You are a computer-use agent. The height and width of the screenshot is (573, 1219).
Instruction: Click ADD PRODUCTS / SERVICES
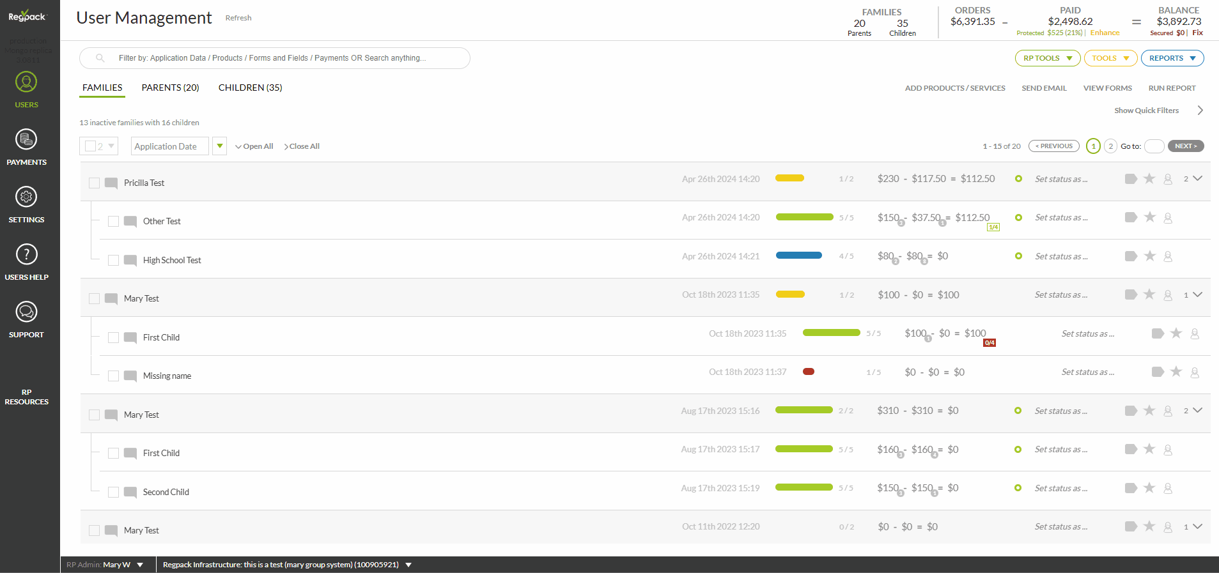pos(955,88)
